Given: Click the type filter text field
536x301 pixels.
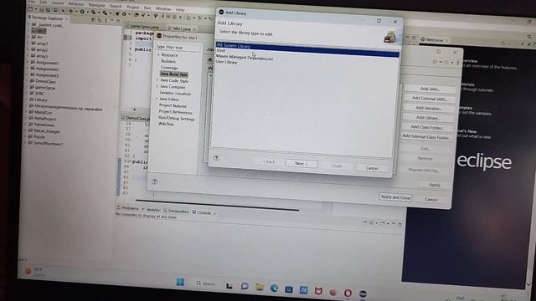Looking at the screenshot, I should 178,48.
